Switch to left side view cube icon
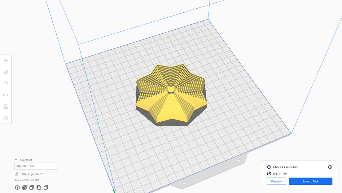 tap(38, 187)
